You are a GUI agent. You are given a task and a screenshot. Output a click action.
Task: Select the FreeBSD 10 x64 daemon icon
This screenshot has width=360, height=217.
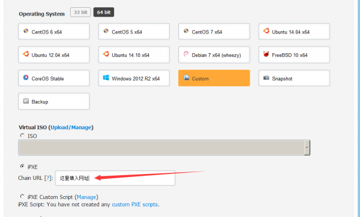point(266,54)
